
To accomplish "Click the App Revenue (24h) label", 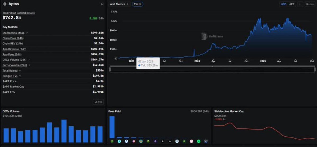I will tap(14, 49).
